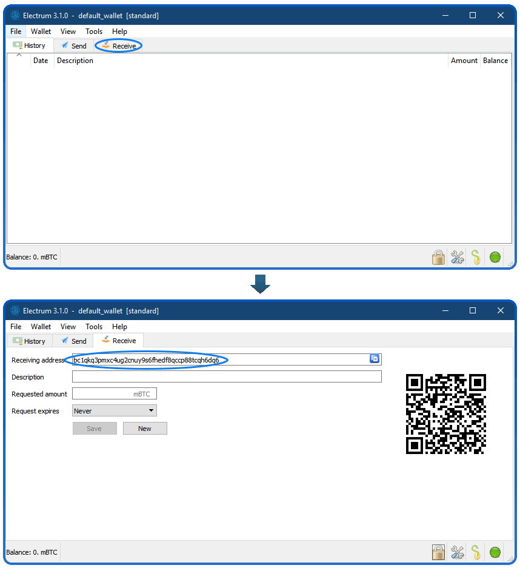The image size is (520, 568).
Task: Open File menu in upper window
Action: pyautogui.click(x=16, y=31)
